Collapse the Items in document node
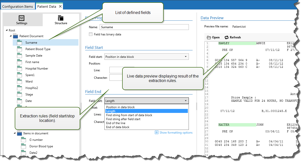 15,133
